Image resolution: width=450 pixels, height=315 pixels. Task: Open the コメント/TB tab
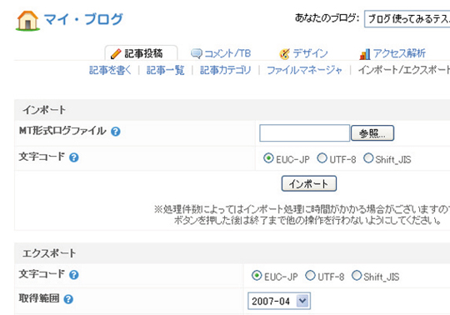227,53
